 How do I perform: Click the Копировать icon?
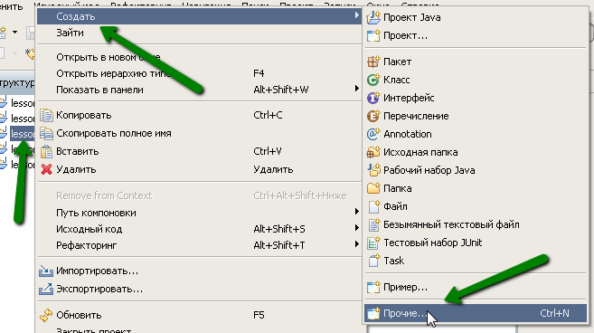point(46,115)
